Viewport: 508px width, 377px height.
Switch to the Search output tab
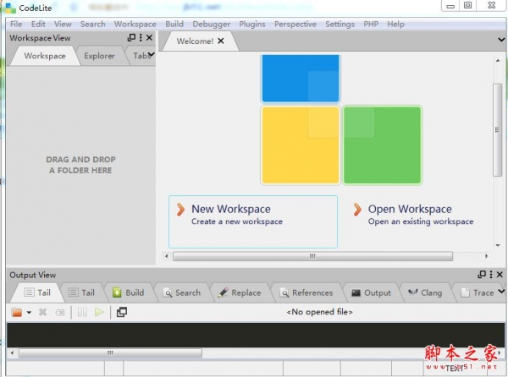click(182, 292)
